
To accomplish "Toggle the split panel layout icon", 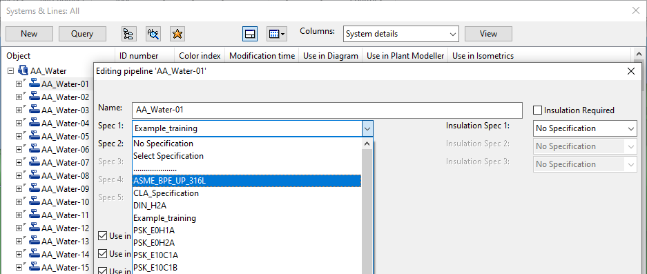I will (250, 34).
